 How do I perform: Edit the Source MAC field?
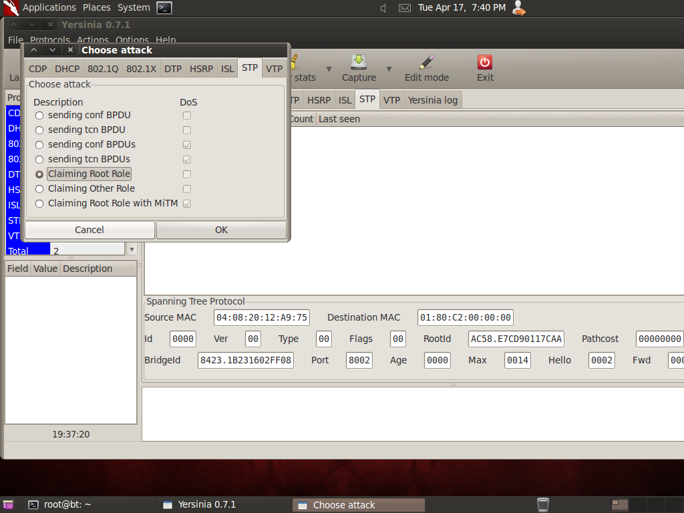(262, 317)
